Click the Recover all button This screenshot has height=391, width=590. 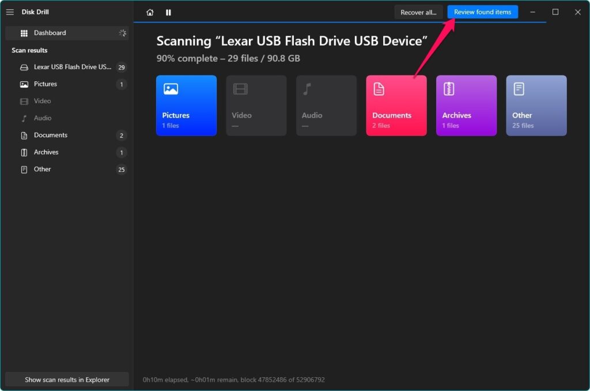pos(418,12)
